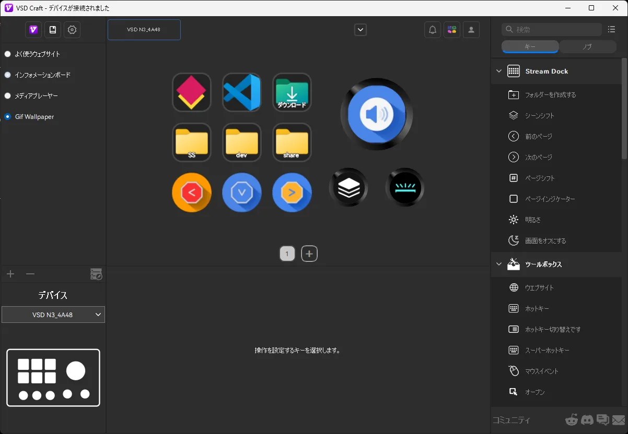Image resolution: width=628 pixels, height=434 pixels.
Task: Add a new page with plus button
Action: (309, 254)
